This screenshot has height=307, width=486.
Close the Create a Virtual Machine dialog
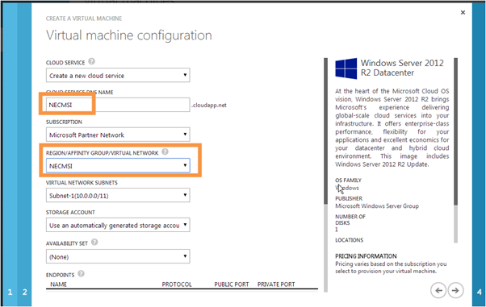point(463,12)
